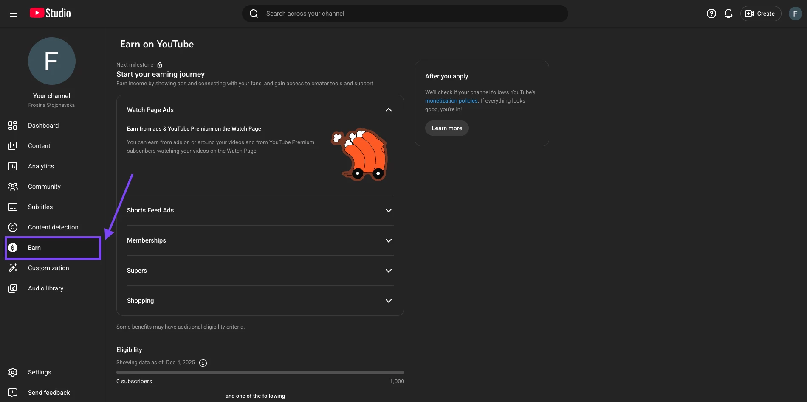Screen dimensions: 807x402
Task: Open Analytics from sidebar icon
Action: pyautogui.click(x=13, y=166)
